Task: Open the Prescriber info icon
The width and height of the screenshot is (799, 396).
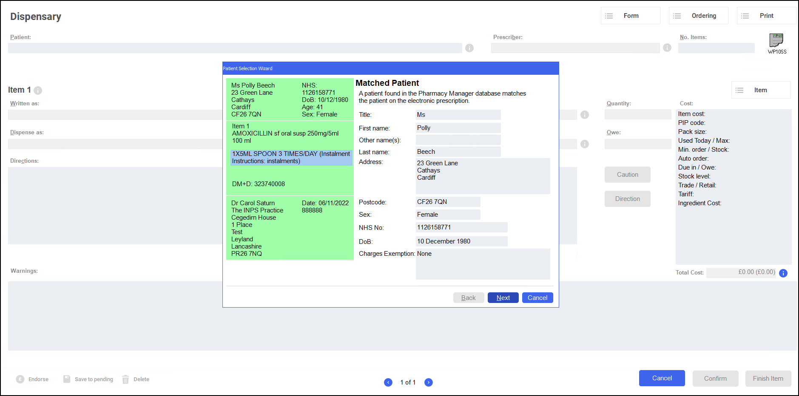Action: (667, 48)
